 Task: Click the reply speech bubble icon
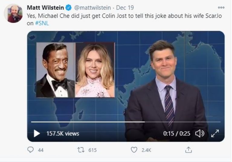[31, 150]
